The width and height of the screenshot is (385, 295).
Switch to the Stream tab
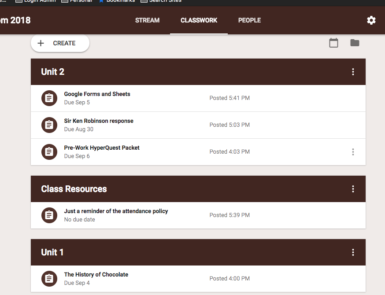[x=147, y=20]
